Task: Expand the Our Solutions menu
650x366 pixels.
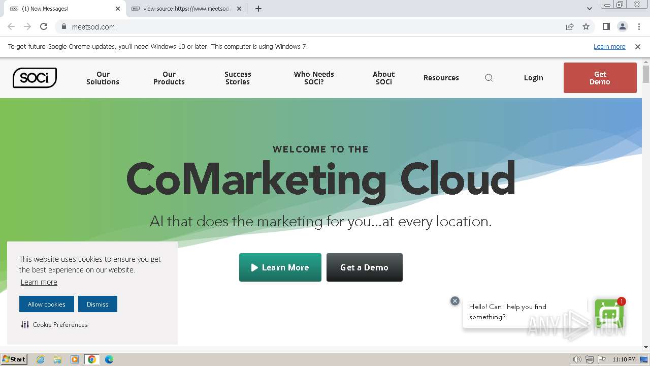Action: [x=103, y=78]
